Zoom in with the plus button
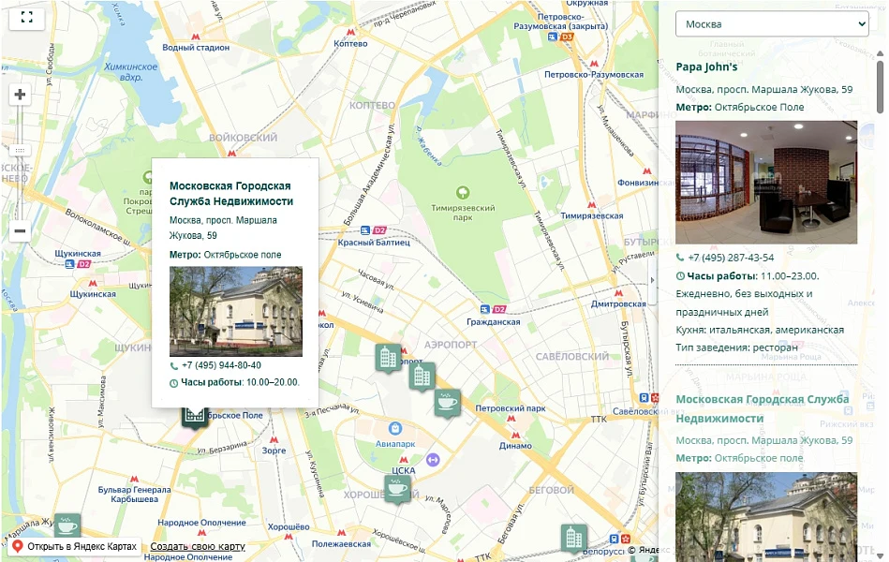The width and height of the screenshot is (889, 562). (x=20, y=95)
